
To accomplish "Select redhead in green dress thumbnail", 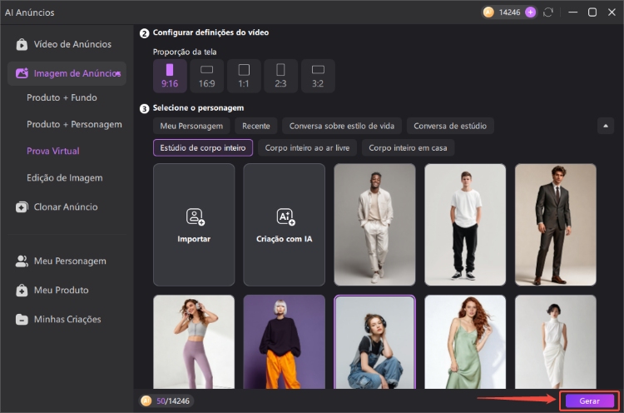I will (x=465, y=341).
